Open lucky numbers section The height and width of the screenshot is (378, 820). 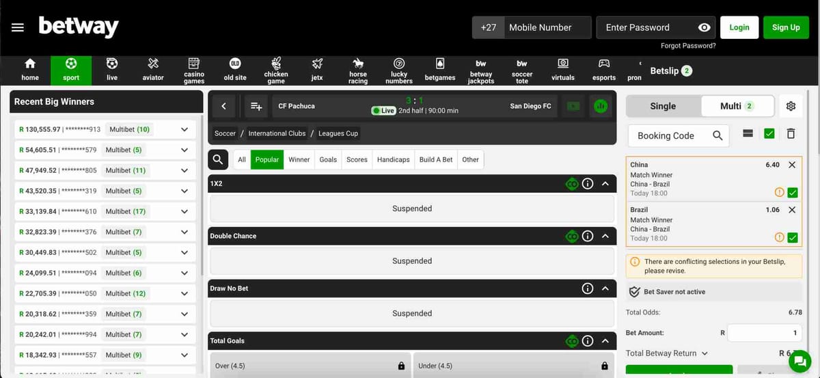pyautogui.click(x=399, y=70)
